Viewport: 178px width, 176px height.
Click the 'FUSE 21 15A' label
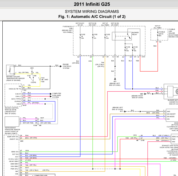[128, 49]
